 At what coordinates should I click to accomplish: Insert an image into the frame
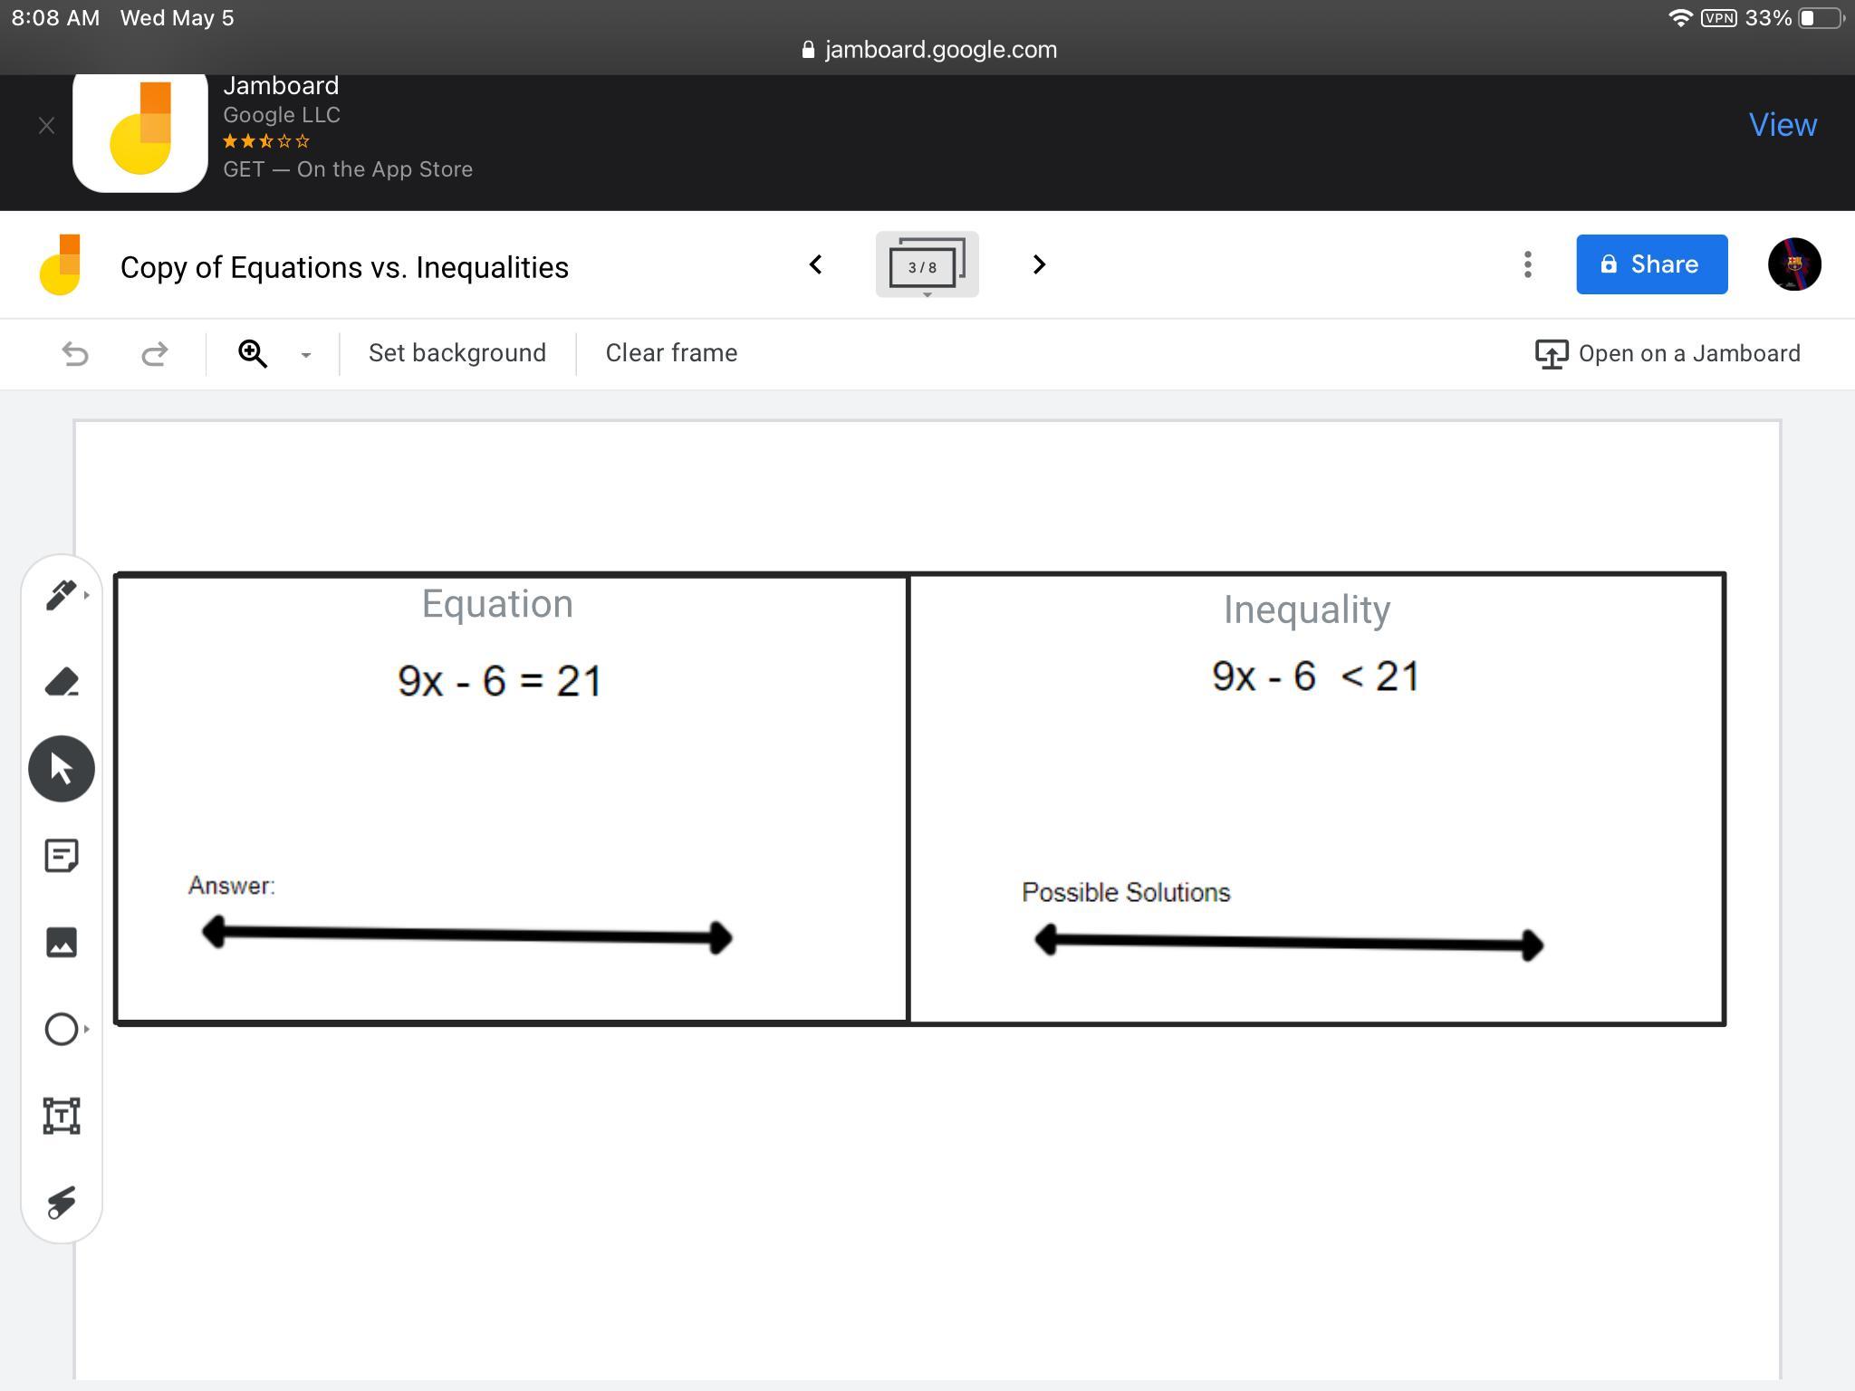(x=61, y=943)
